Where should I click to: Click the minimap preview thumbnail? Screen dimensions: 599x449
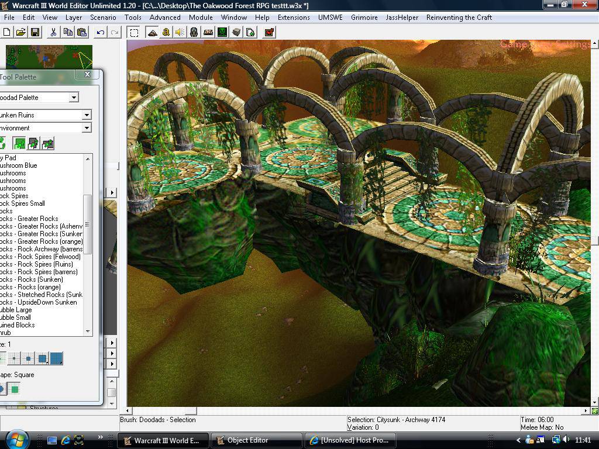49,57
